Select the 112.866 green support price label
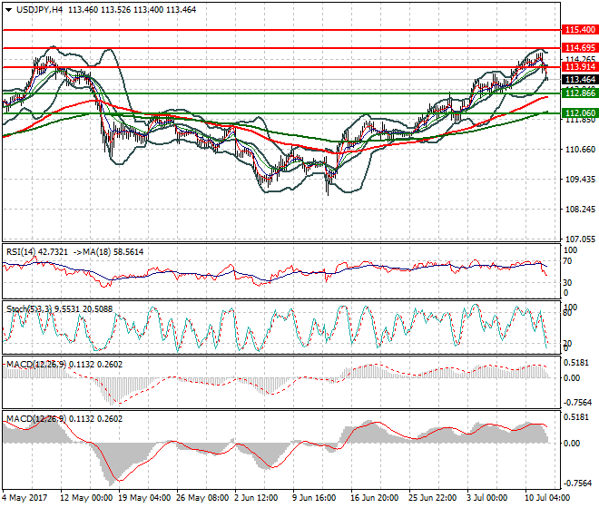The height and width of the screenshot is (508, 599). (x=580, y=93)
